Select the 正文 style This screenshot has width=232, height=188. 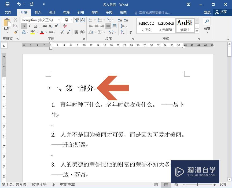pos(146,26)
